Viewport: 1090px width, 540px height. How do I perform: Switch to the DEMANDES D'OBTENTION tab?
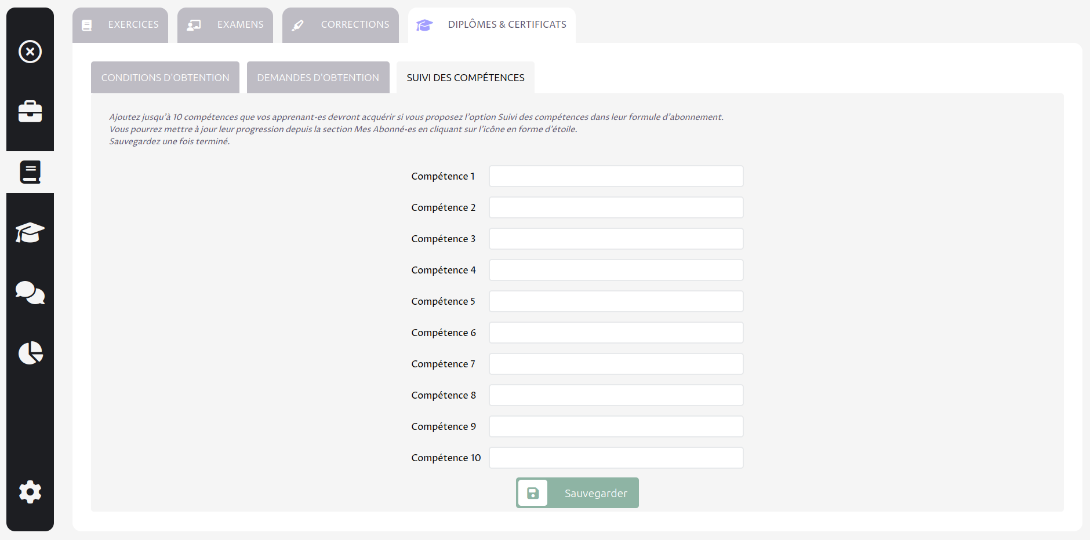click(318, 77)
